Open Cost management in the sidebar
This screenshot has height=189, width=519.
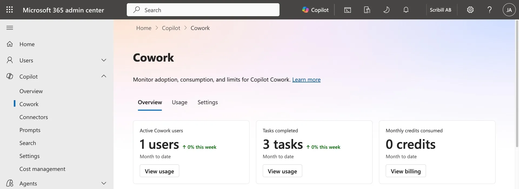42,169
